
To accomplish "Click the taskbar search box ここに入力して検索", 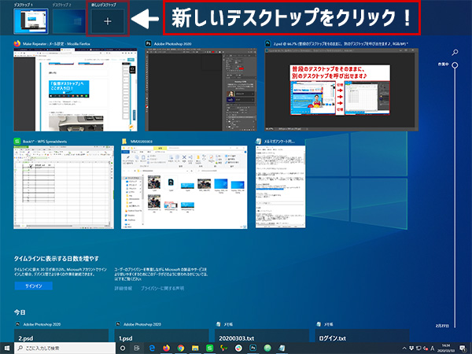I will 65,348.
